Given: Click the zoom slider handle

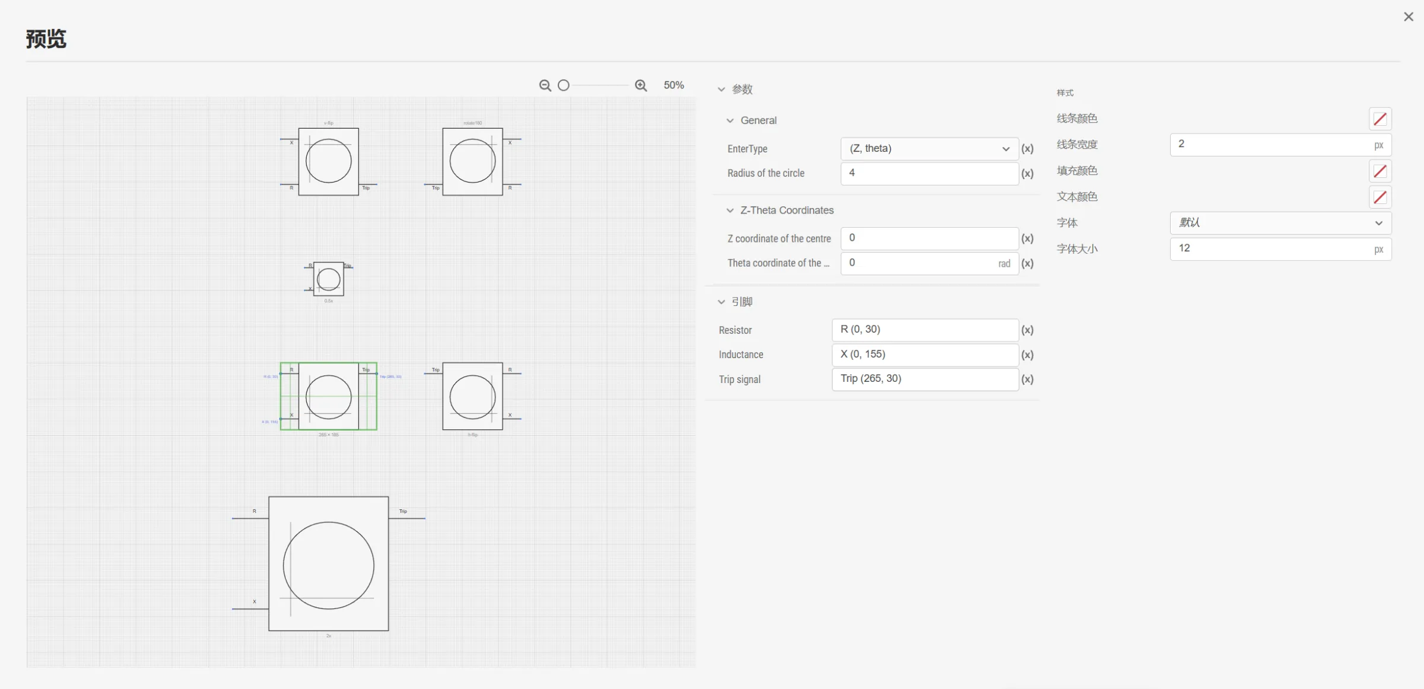Looking at the screenshot, I should 564,85.
